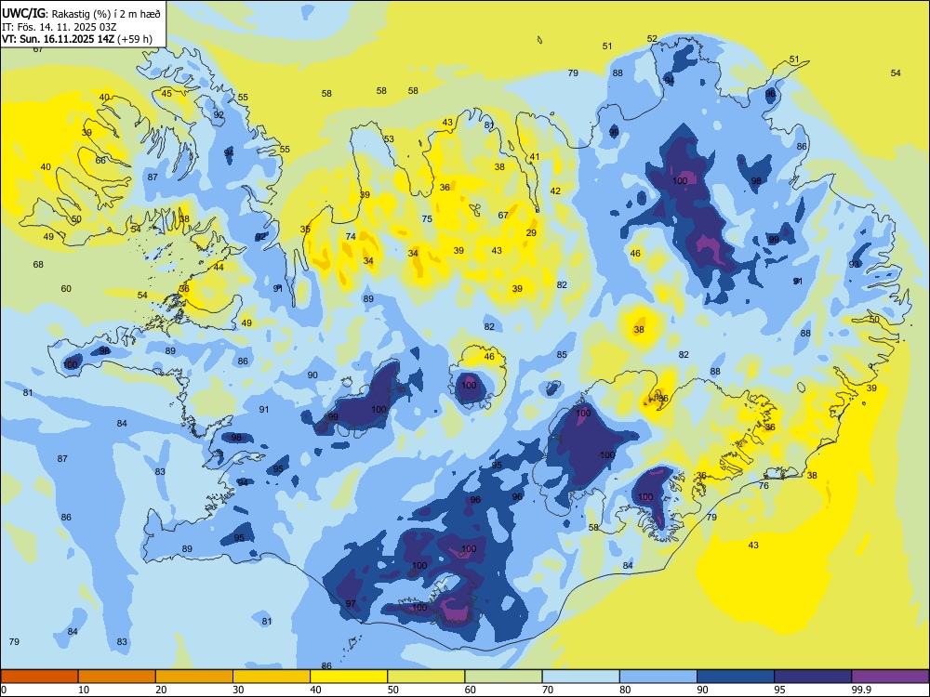This screenshot has width=930, height=697.
Task: Select the value '52' at the northeast coast
Action: coord(652,39)
